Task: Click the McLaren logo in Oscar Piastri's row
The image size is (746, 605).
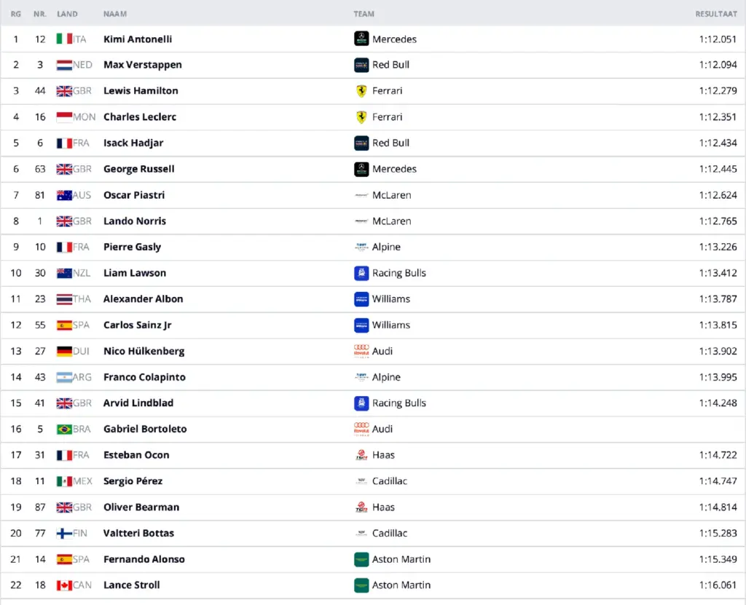Action: 361,195
